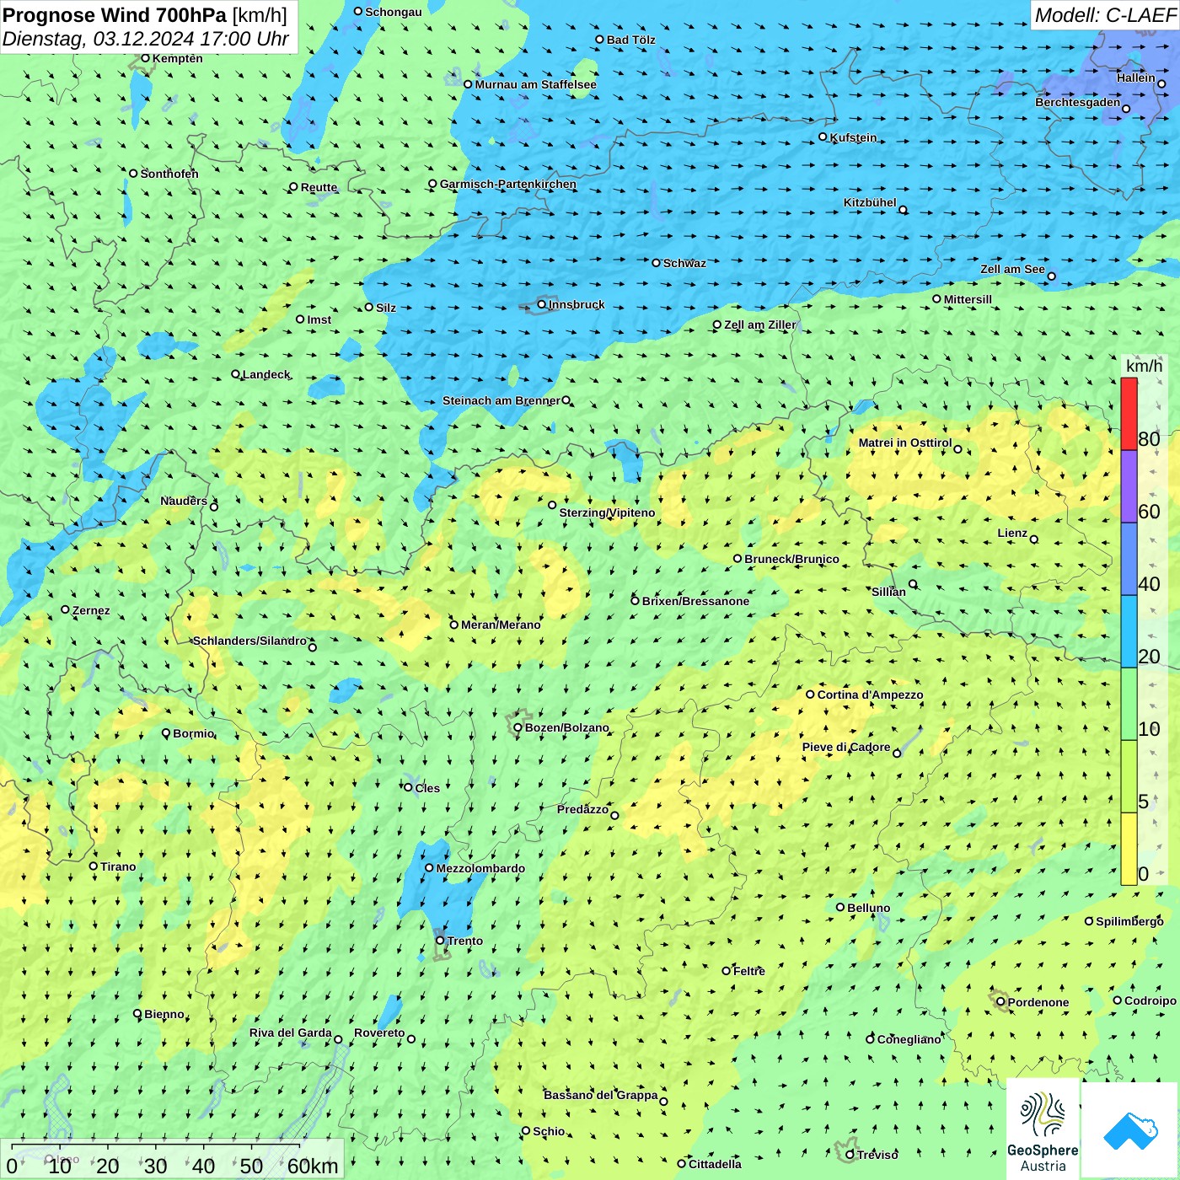The height and width of the screenshot is (1180, 1180).
Task: Click the Rovereto city label
Action: (x=379, y=1032)
